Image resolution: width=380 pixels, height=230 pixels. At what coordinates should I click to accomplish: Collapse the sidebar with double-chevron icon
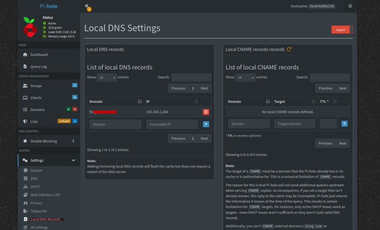tap(87, 6)
